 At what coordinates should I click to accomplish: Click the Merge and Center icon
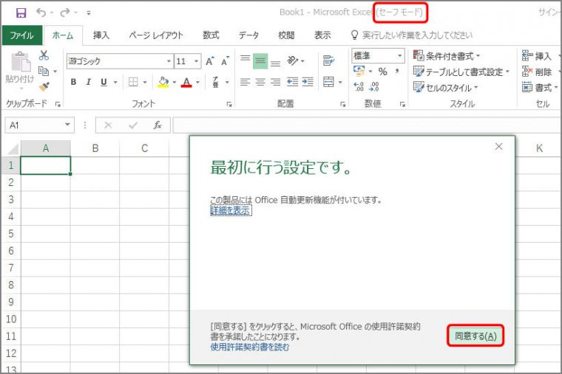click(328, 82)
